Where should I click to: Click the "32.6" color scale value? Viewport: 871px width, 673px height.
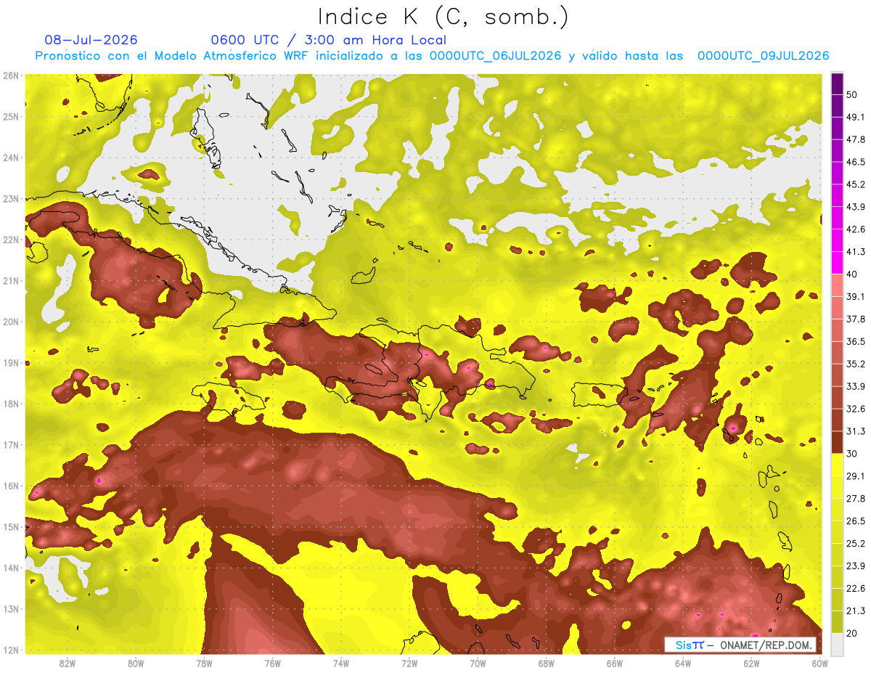[x=855, y=409]
